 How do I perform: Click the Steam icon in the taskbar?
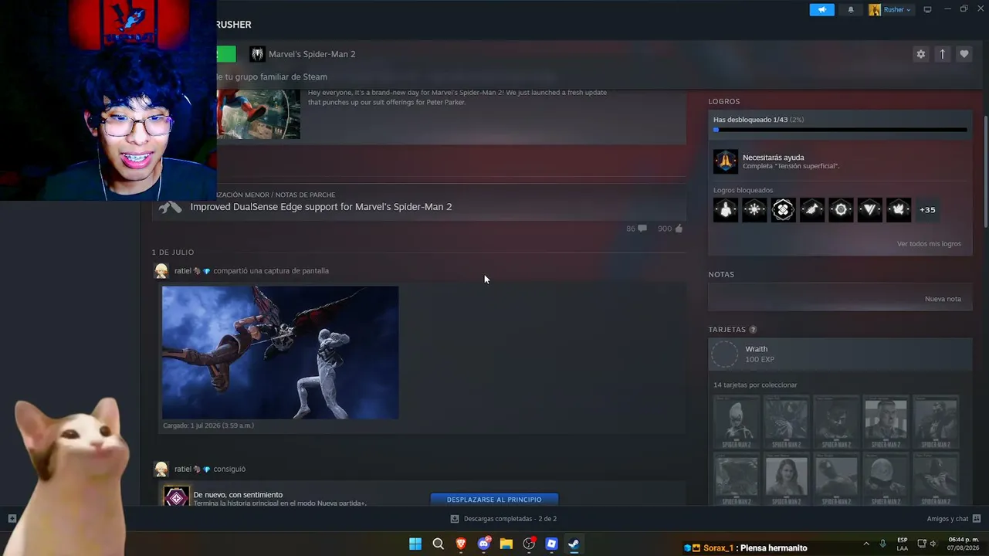point(574,544)
